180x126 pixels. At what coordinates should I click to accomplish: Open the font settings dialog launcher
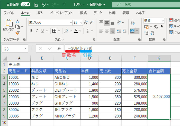[94, 40]
